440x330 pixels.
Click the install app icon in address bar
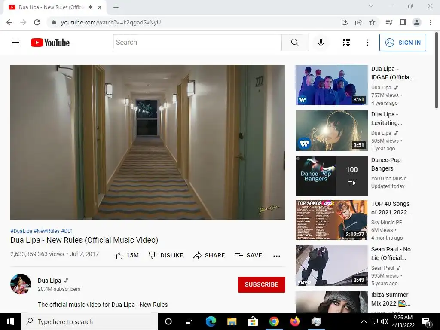tap(345, 22)
